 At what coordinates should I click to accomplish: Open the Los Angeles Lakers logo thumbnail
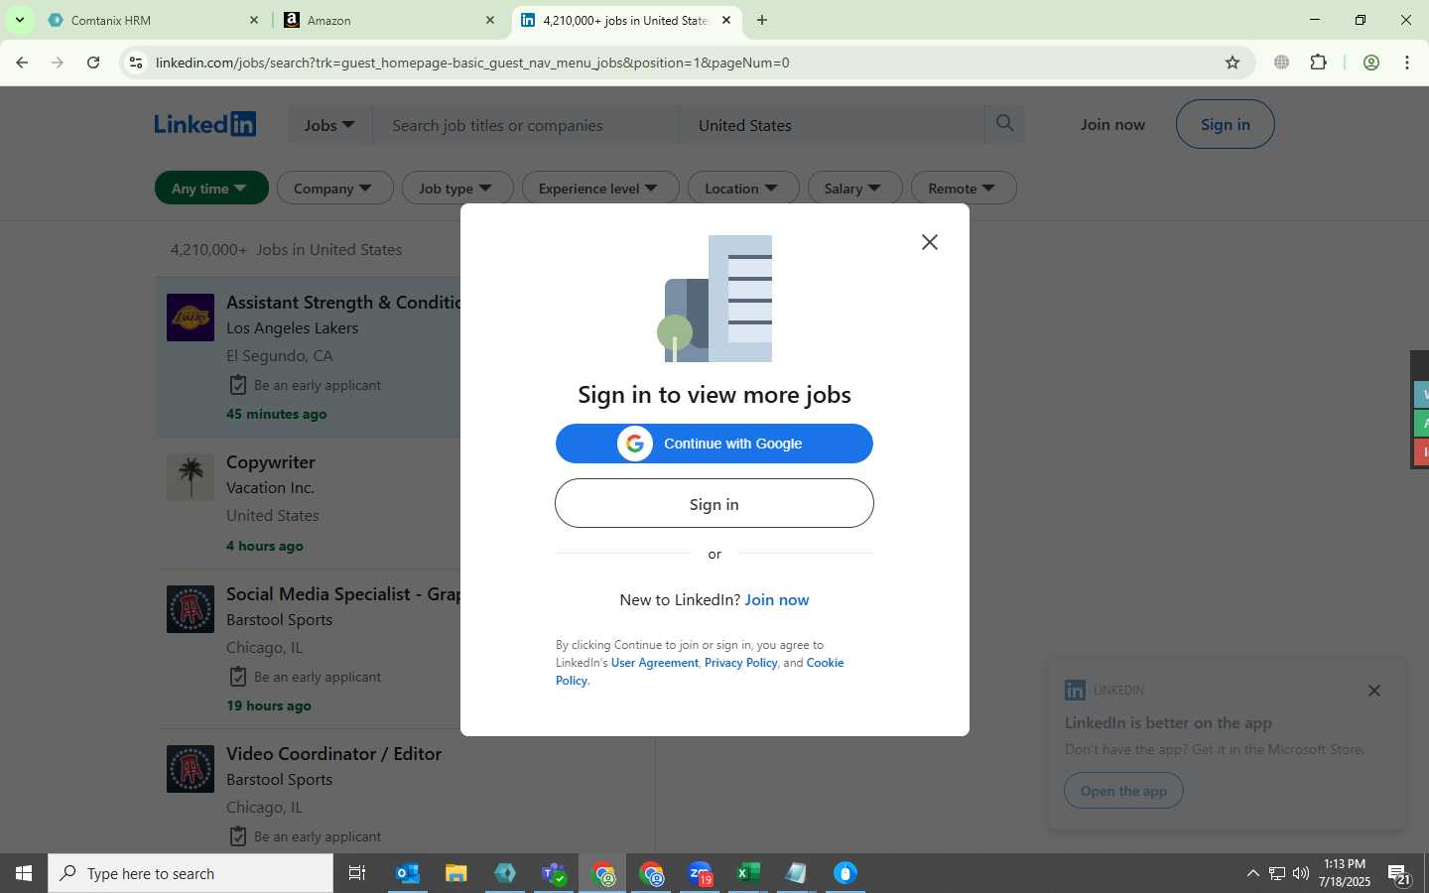(191, 318)
